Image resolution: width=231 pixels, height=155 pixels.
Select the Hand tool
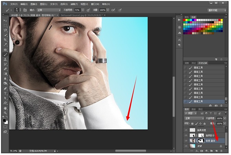5,108
